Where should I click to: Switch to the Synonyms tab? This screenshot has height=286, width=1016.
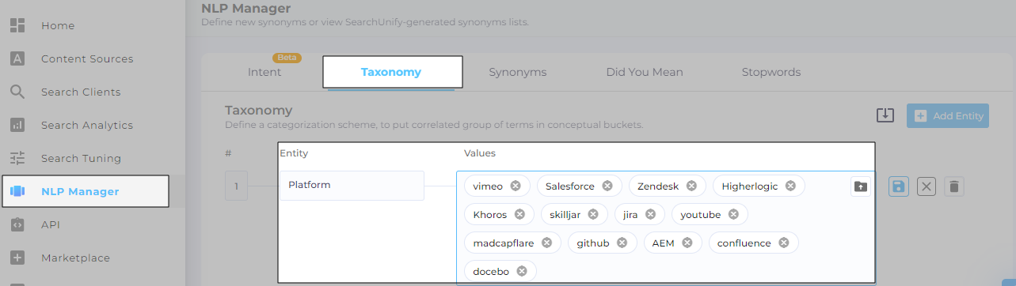pos(518,72)
